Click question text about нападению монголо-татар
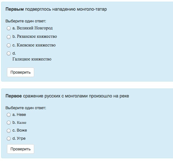This screenshot has width=173, height=161. [x=56, y=9]
